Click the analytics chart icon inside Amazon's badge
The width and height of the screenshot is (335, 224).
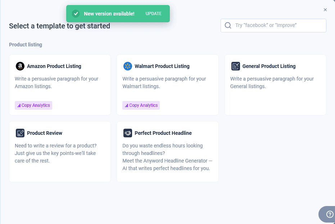point(18,105)
